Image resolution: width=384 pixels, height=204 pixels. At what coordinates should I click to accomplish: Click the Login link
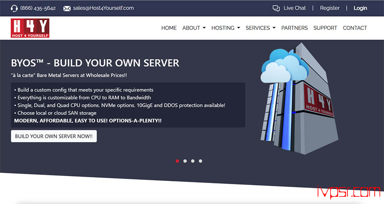[x=360, y=8]
